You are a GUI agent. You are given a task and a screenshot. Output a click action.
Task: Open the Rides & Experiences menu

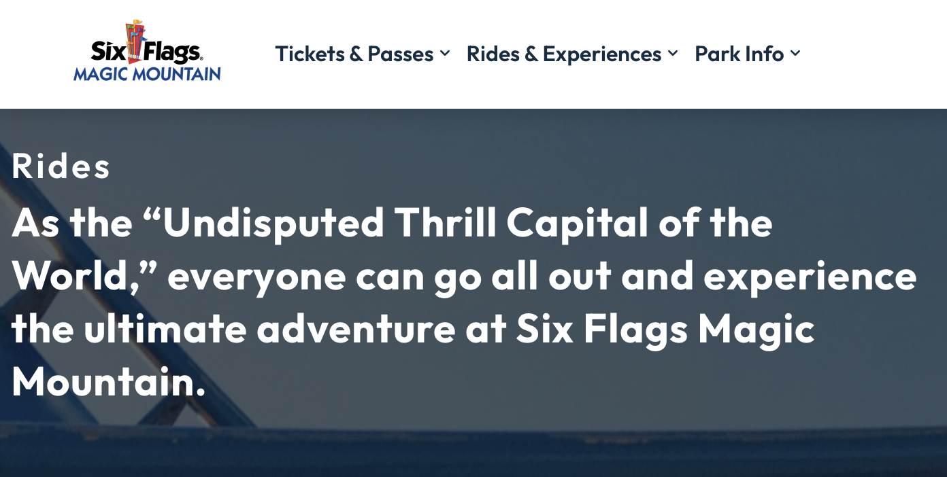[563, 54]
